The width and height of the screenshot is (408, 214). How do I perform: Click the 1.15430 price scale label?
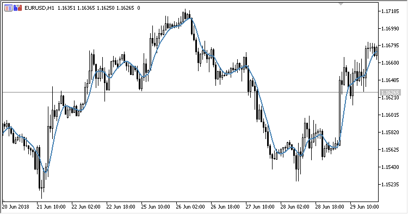click(x=390, y=167)
